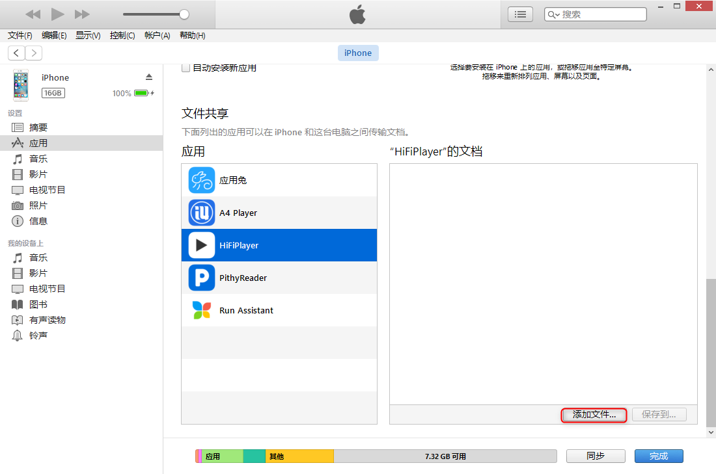Click the iPhone device thumbnail image
The image size is (716, 474).
[x=21, y=85]
